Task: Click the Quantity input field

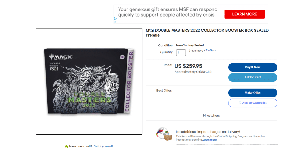Action: point(181,53)
